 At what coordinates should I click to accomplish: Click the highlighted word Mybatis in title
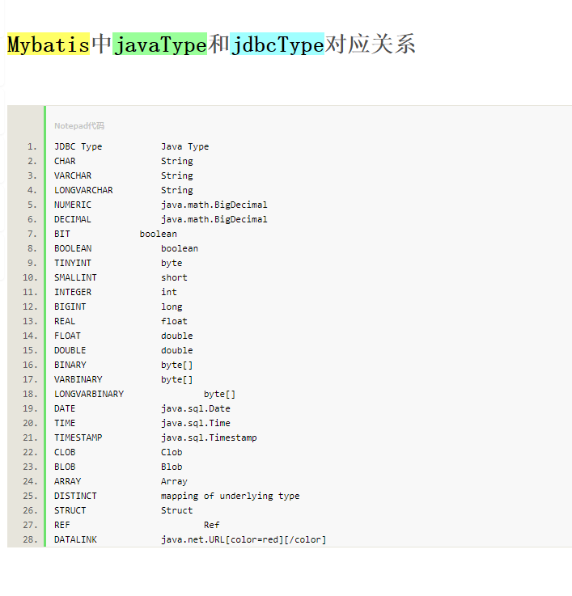[49, 44]
